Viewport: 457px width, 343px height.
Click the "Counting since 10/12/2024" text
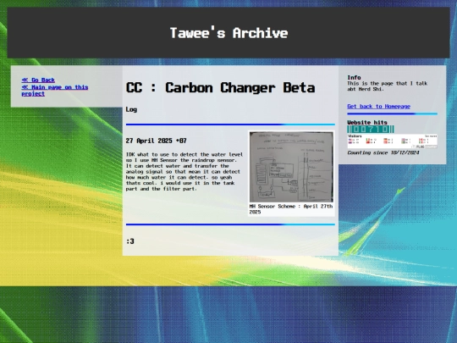[x=383, y=152]
